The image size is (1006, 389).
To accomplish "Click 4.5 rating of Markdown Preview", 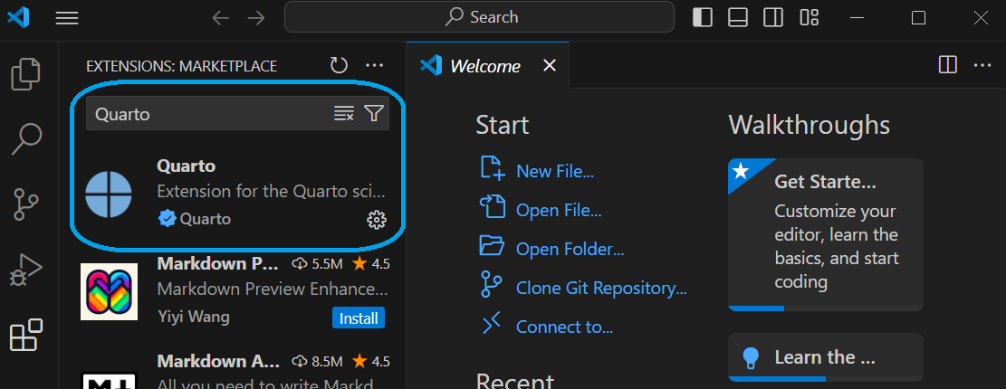I will (x=371, y=263).
